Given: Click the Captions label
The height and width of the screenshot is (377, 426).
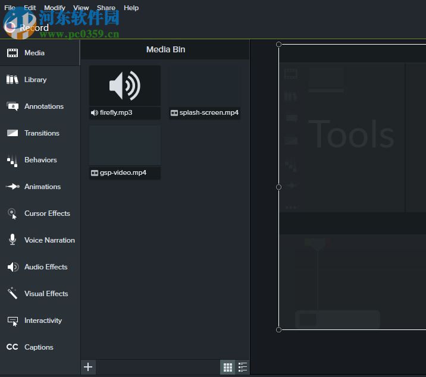Looking at the screenshot, I should click(39, 347).
